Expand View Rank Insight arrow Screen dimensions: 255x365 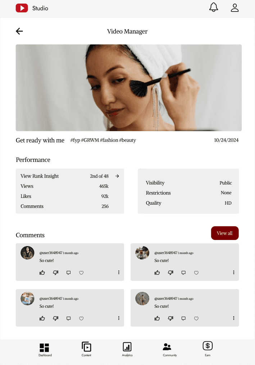[x=117, y=176]
